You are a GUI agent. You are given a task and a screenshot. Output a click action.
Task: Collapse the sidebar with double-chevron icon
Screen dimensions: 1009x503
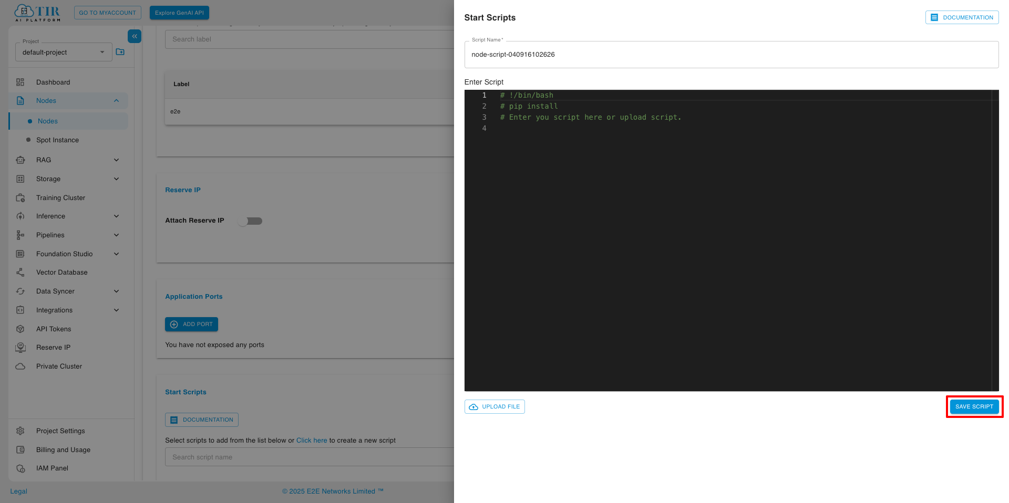pos(135,36)
